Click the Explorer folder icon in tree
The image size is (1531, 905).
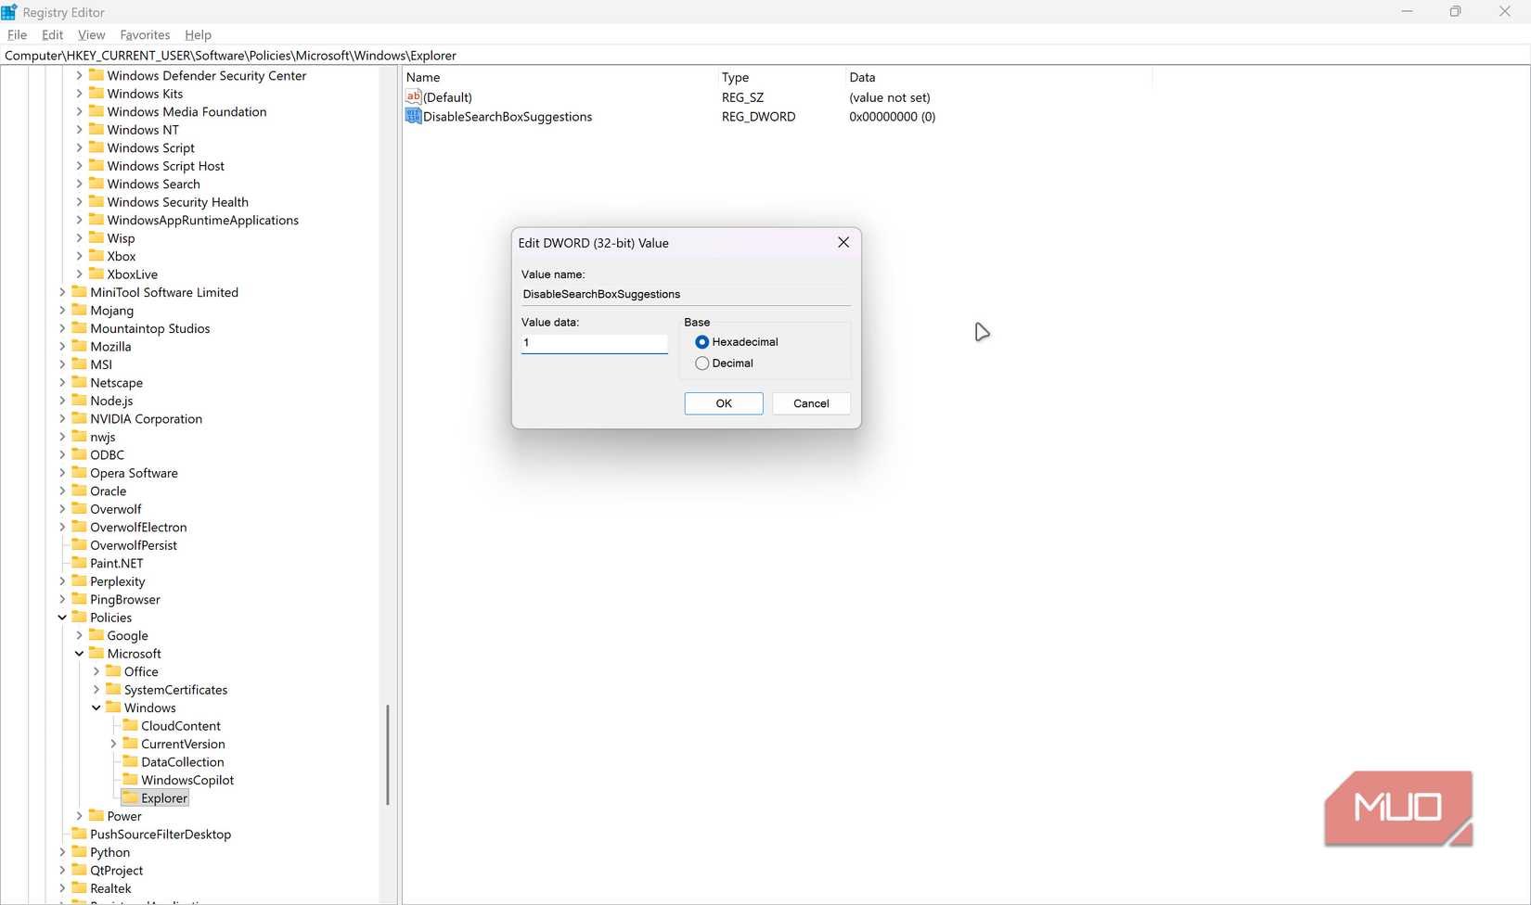pos(130,797)
